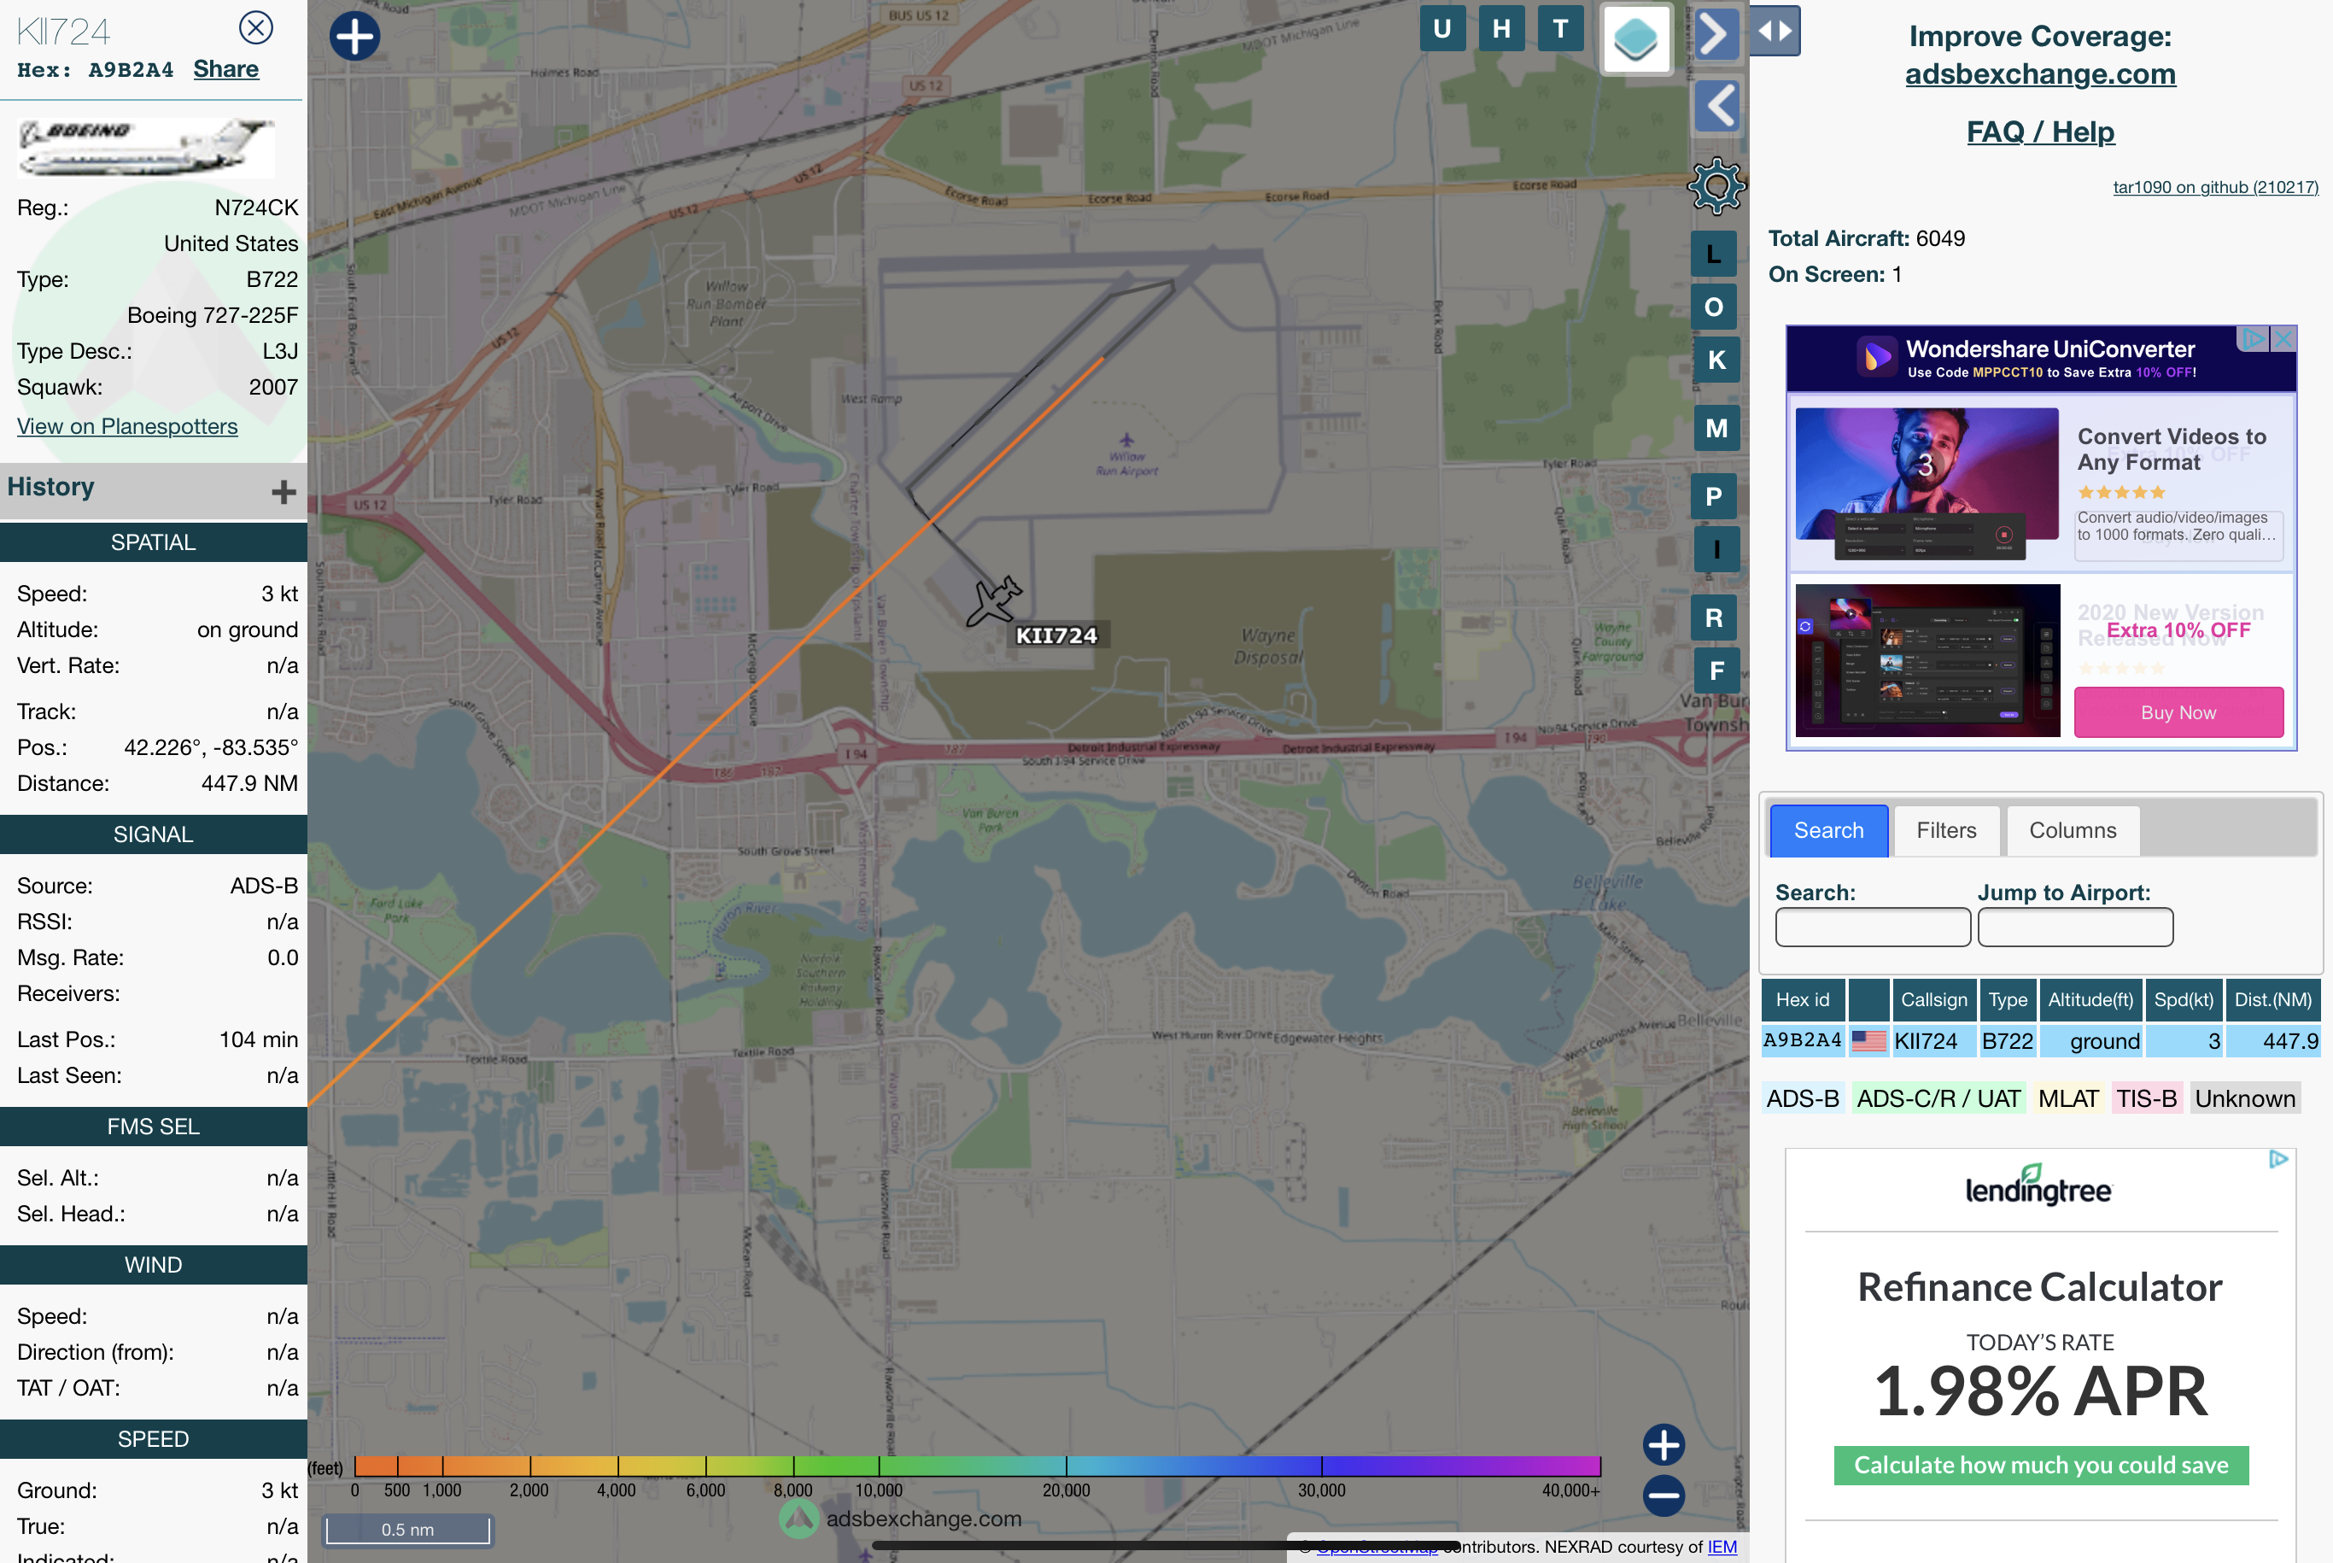The height and width of the screenshot is (1563, 2333).
Task: Click the ADS-B legend label
Action: [1803, 1098]
